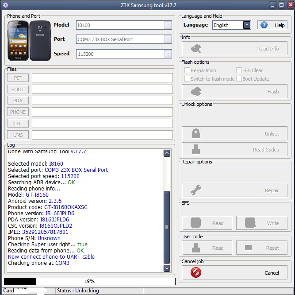This screenshot has height=295, width=295.
Task: Toggle the EFS Clear checkbox
Action: coord(239,70)
